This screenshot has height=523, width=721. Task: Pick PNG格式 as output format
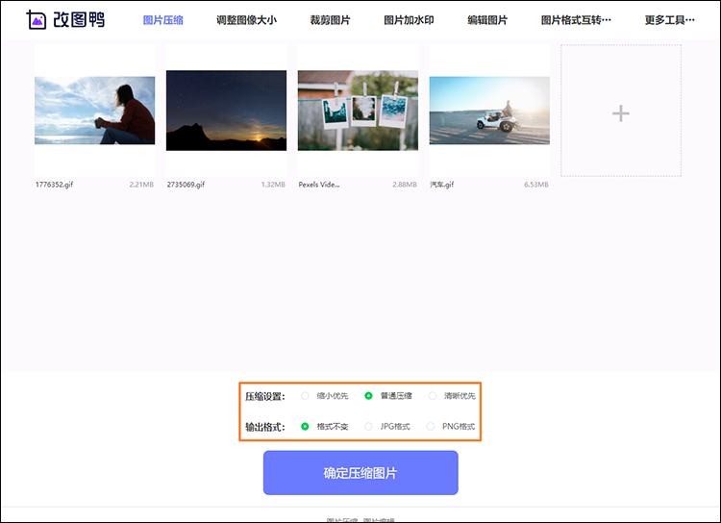pos(431,426)
